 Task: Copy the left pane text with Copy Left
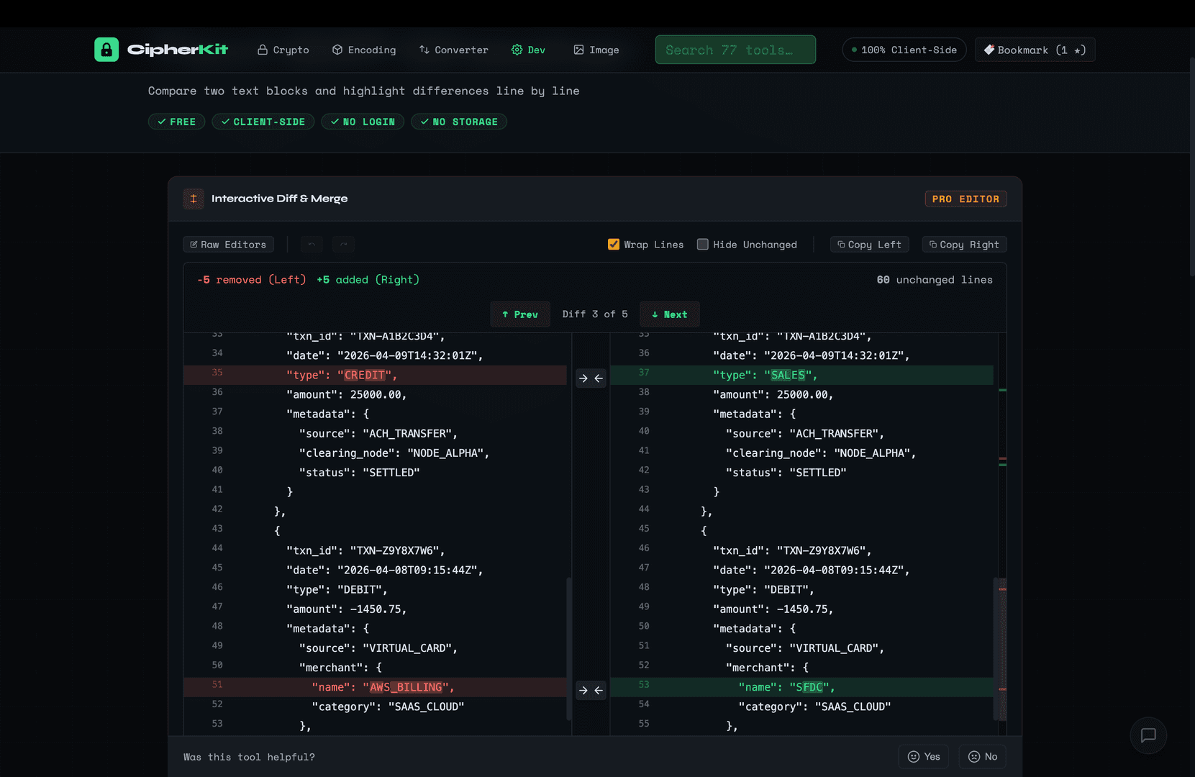870,245
